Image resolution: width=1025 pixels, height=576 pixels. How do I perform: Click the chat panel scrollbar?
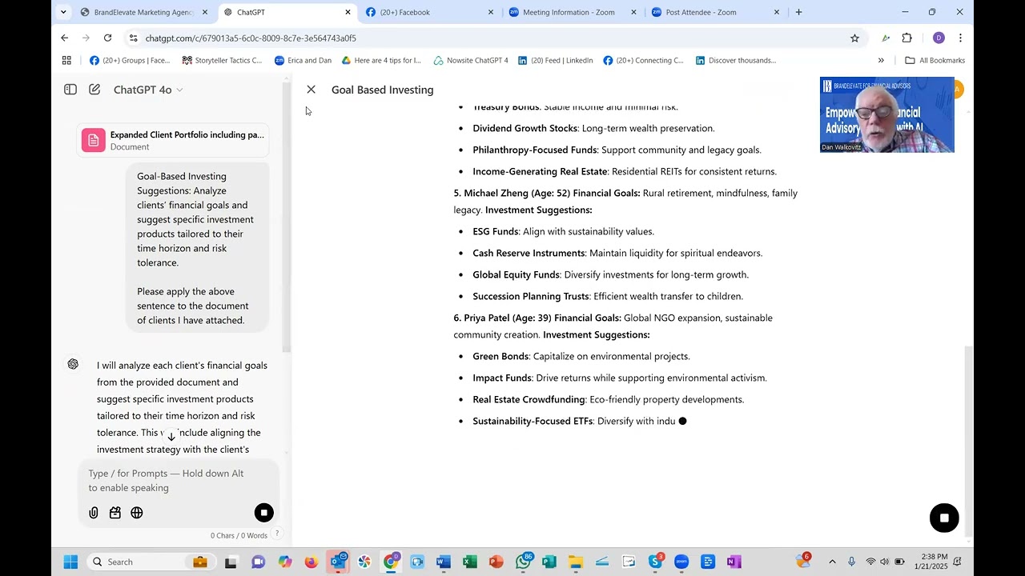(x=286, y=216)
